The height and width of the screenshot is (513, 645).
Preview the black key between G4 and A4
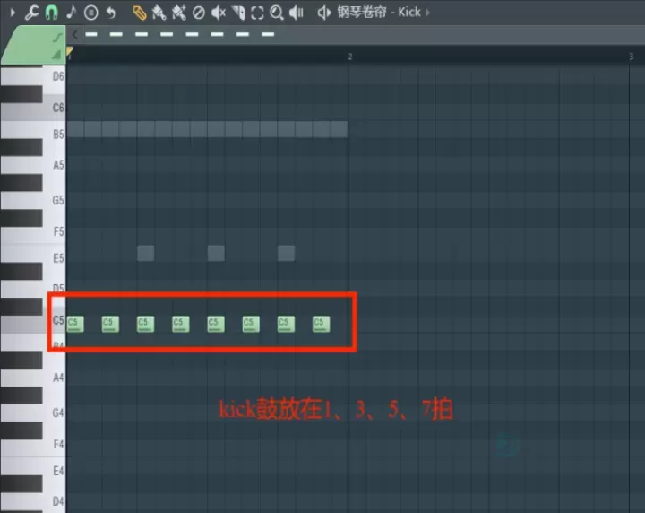pyautogui.click(x=21, y=396)
